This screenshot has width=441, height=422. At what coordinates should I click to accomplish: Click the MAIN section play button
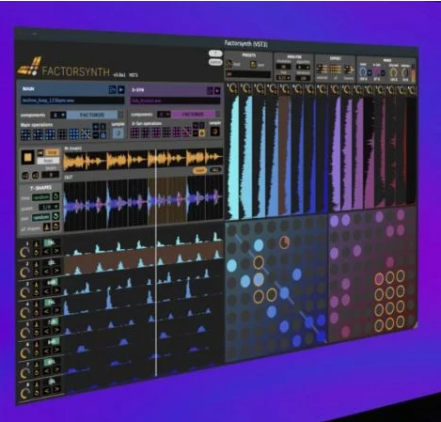pyautogui.click(x=121, y=90)
